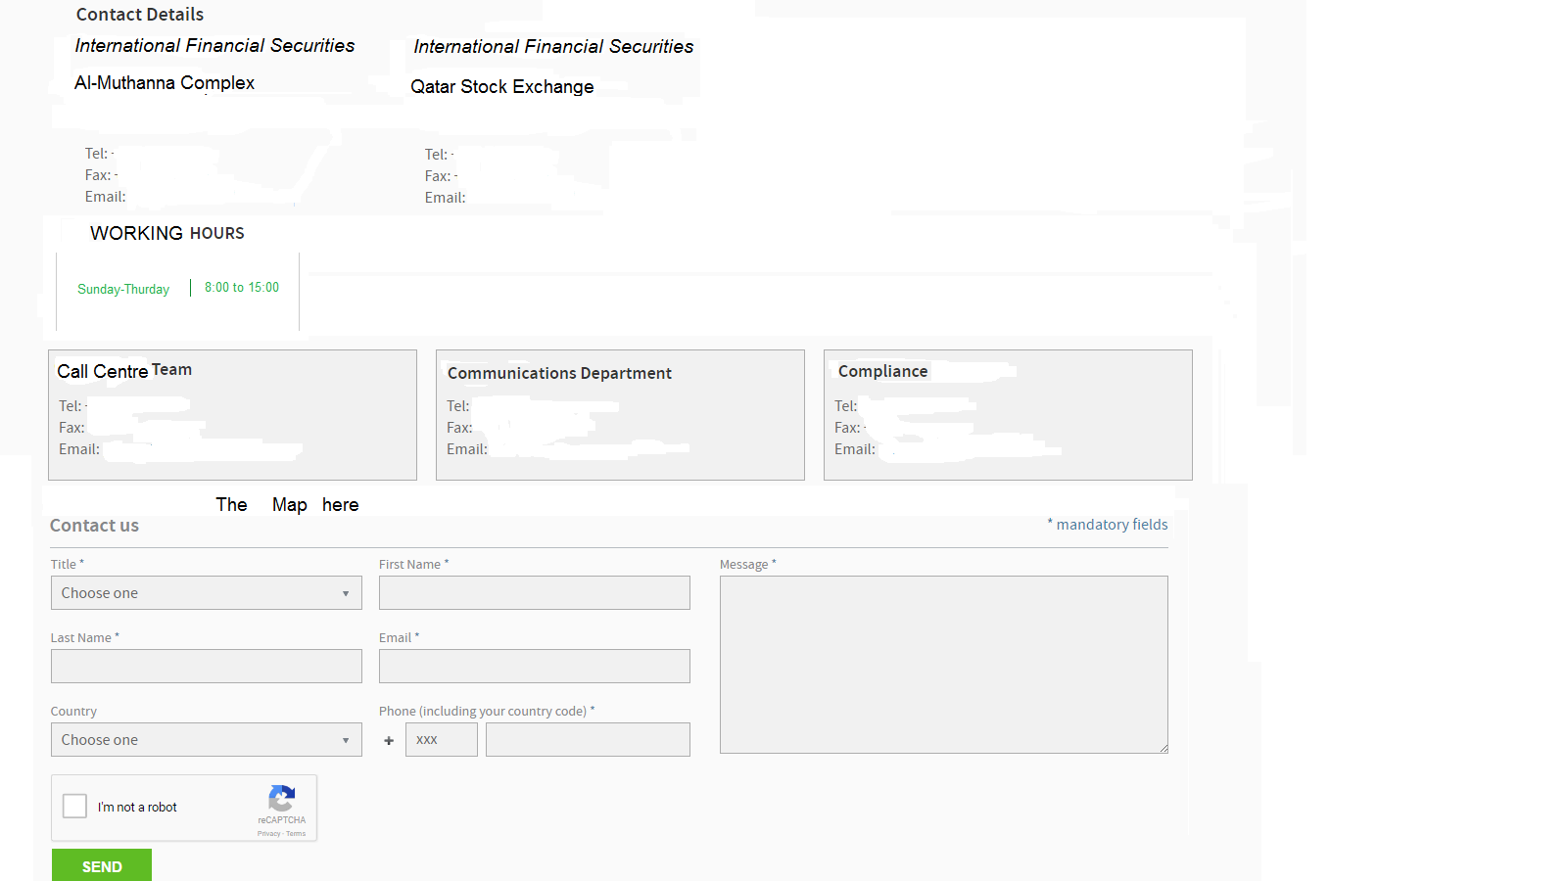Click the plus sign before country code
The width and height of the screenshot is (1567, 881).
click(x=389, y=741)
